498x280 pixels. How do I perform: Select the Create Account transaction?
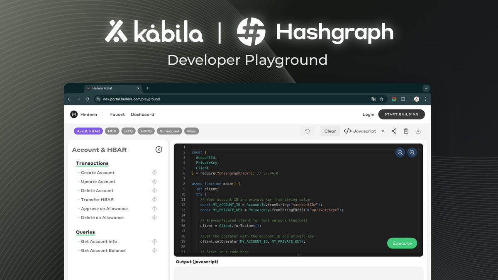(x=98, y=173)
